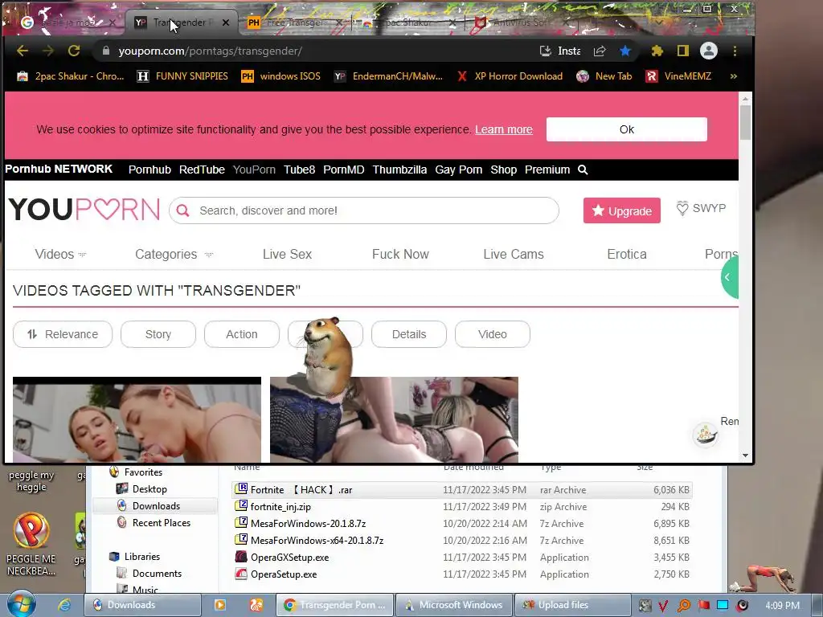The width and height of the screenshot is (823, 617).
Task: Close the active second tab
Action: click(x=225, y=22)
